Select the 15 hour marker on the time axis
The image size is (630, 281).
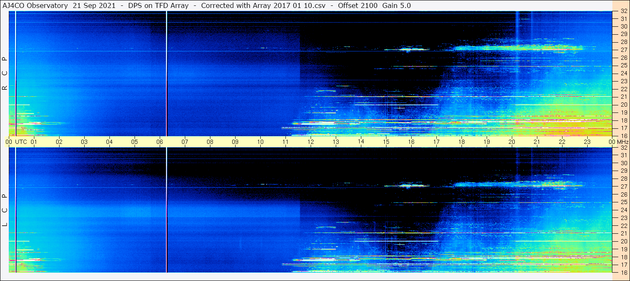pyautogui.click(x=386, y=141)
